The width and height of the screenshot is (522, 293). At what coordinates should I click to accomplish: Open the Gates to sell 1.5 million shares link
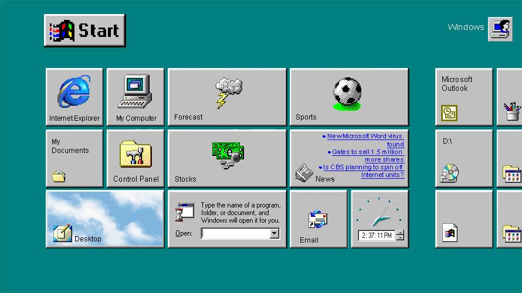(x=367, y=155)
